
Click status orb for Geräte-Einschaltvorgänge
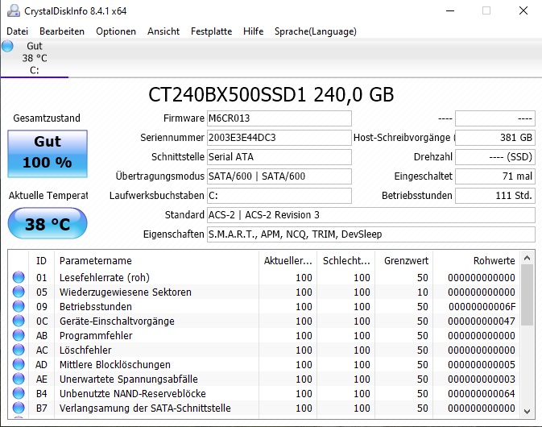[x=19, y=321]
